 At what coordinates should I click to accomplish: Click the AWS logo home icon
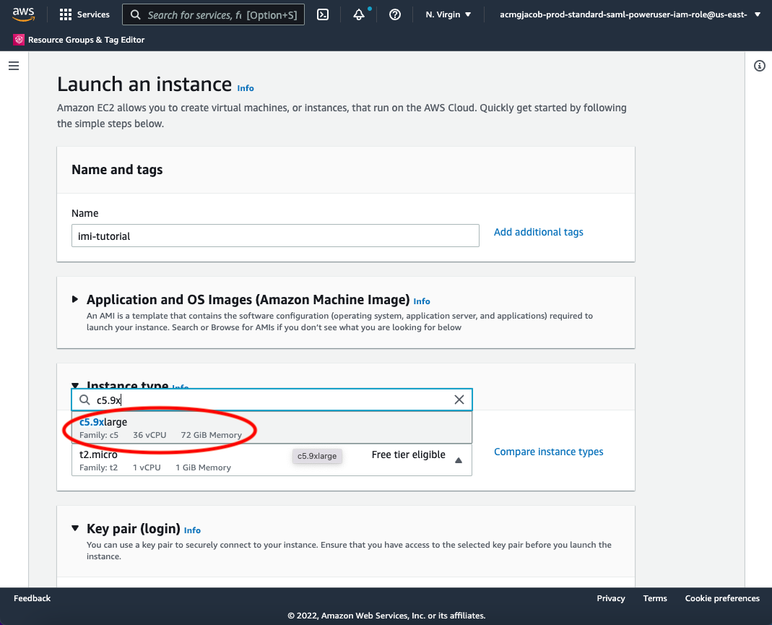pos(23,14)
